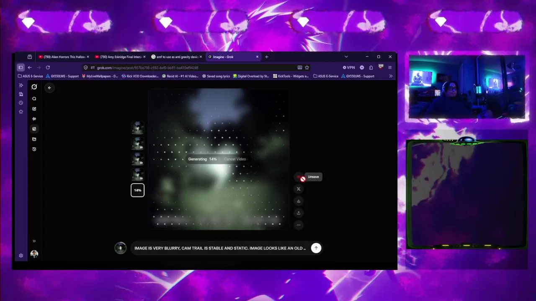Open the second browser sidebar panel icon
The width and height of the screenshot is (536, 301).
point(21,94)
